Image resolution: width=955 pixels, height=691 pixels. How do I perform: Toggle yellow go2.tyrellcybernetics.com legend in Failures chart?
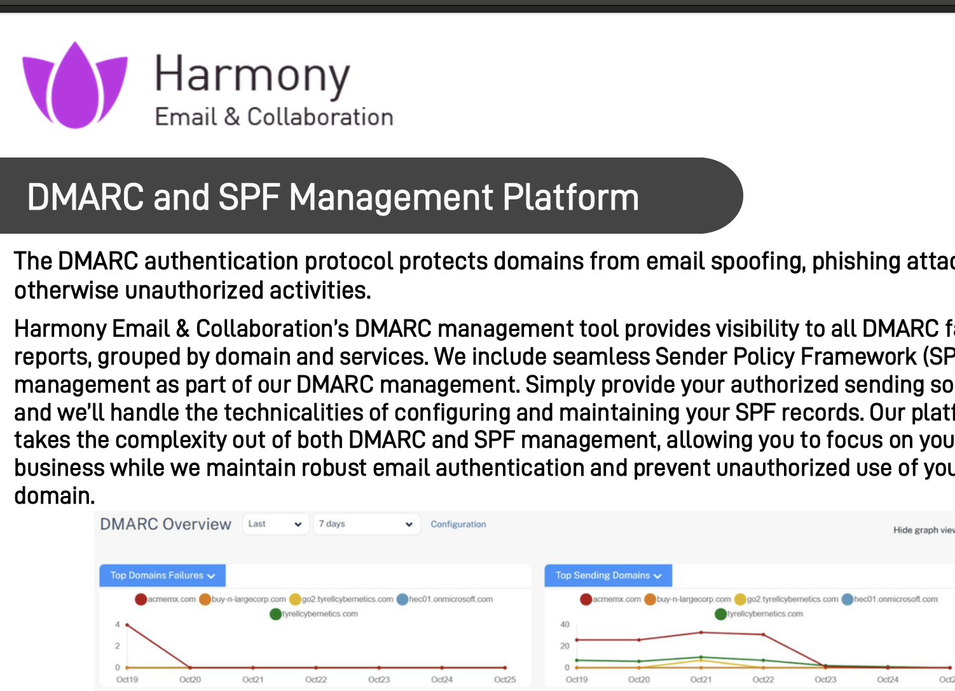341,599
